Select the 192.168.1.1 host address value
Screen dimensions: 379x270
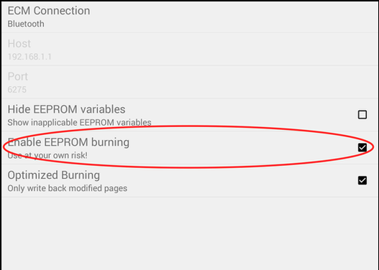point(29,57)
